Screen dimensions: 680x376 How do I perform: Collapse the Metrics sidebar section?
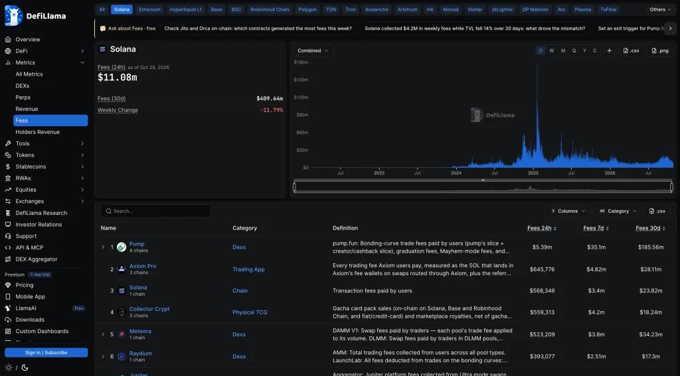pyautogui.click(x=82, y=62)
